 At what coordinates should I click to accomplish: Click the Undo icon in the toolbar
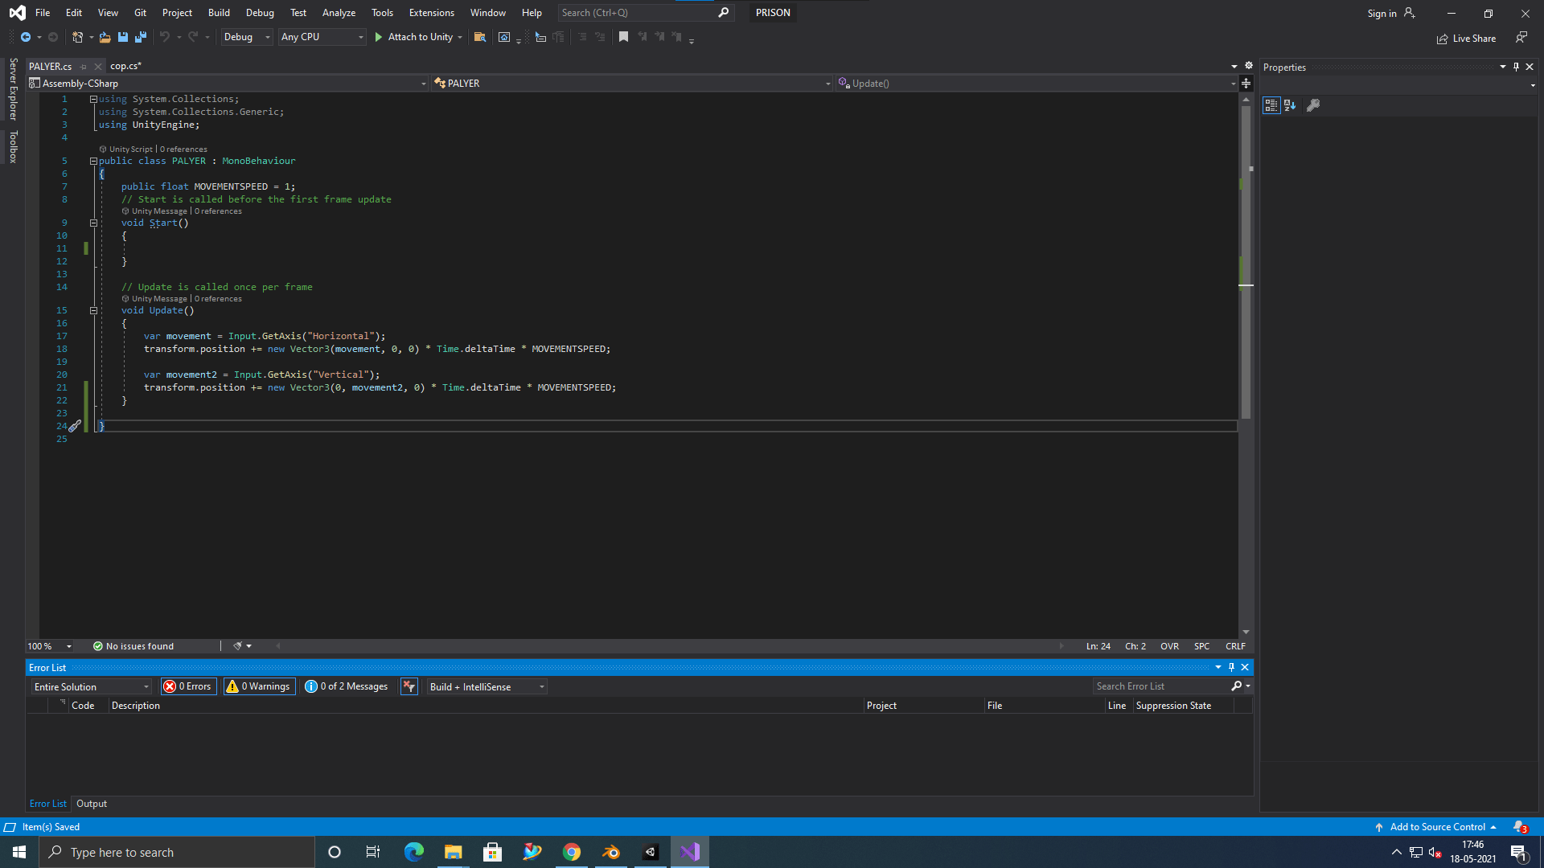(165, 37)
